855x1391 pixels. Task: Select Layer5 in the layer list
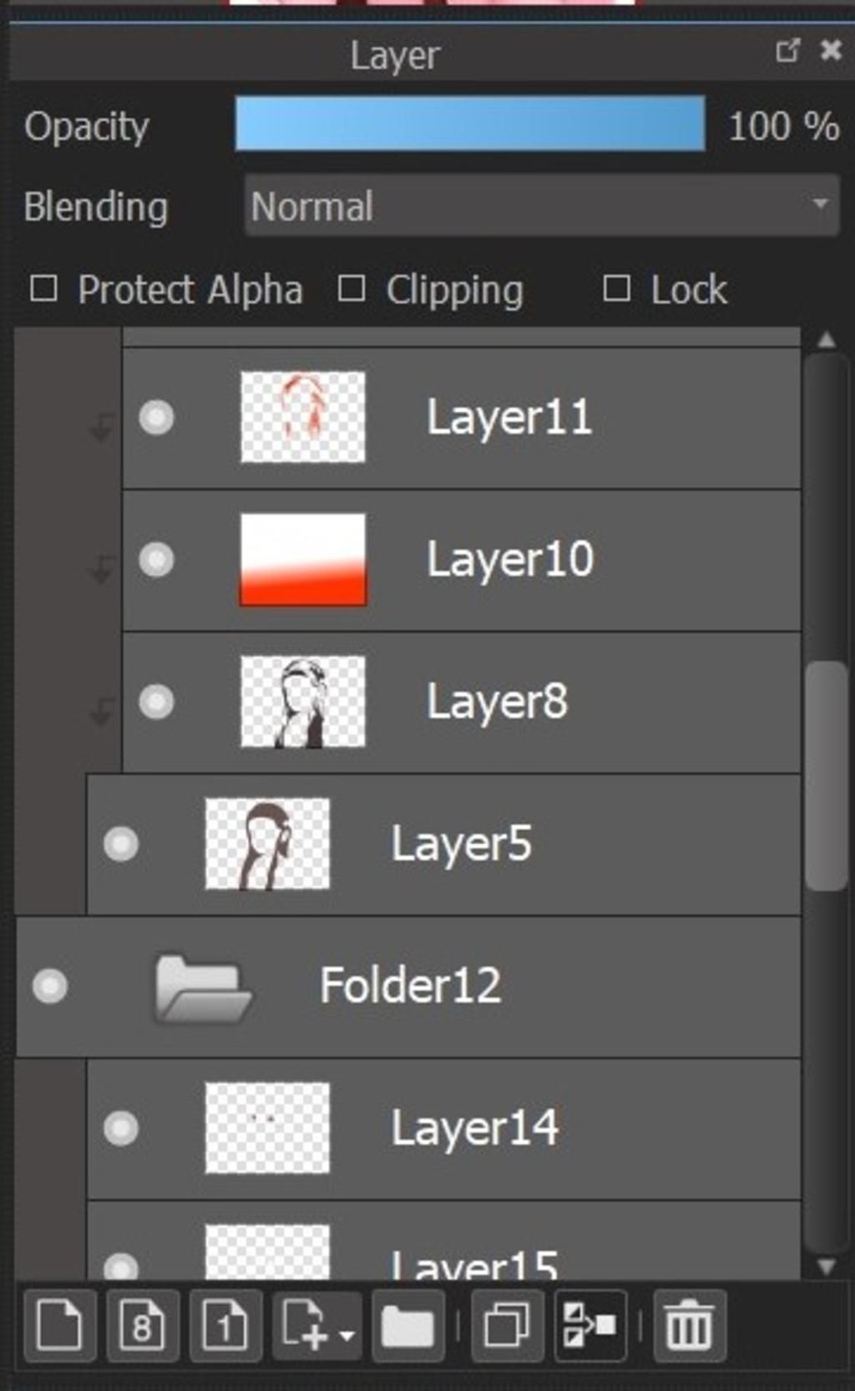click(x=461, y=844)
